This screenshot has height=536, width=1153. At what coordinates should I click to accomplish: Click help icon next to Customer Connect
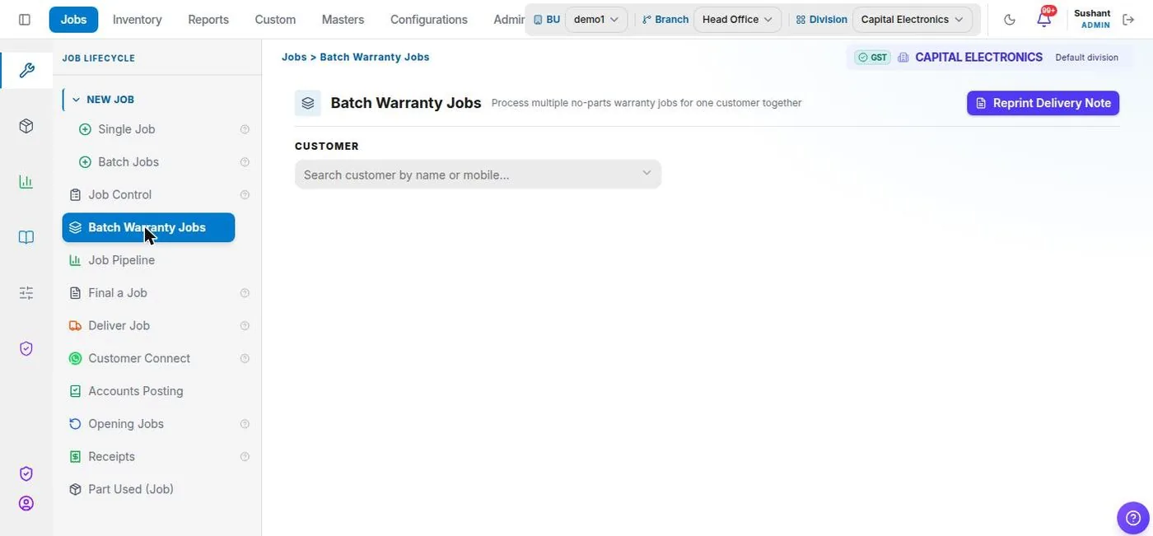point(245,359)
